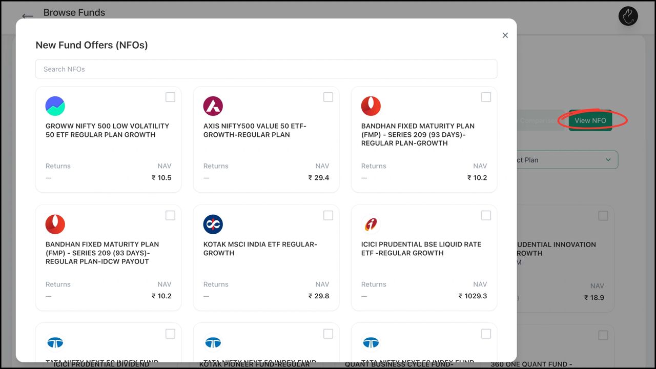Click the logo on Bandhan FMP Regular Plan-Growth card
This screenshot has height=369, width=656.
tap(371, 106)
